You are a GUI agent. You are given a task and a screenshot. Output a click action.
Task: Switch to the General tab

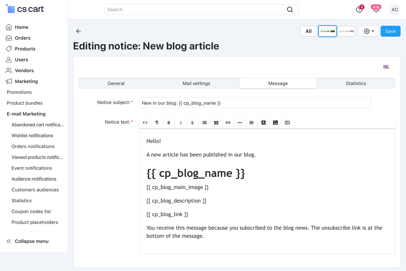pos(116,83)
